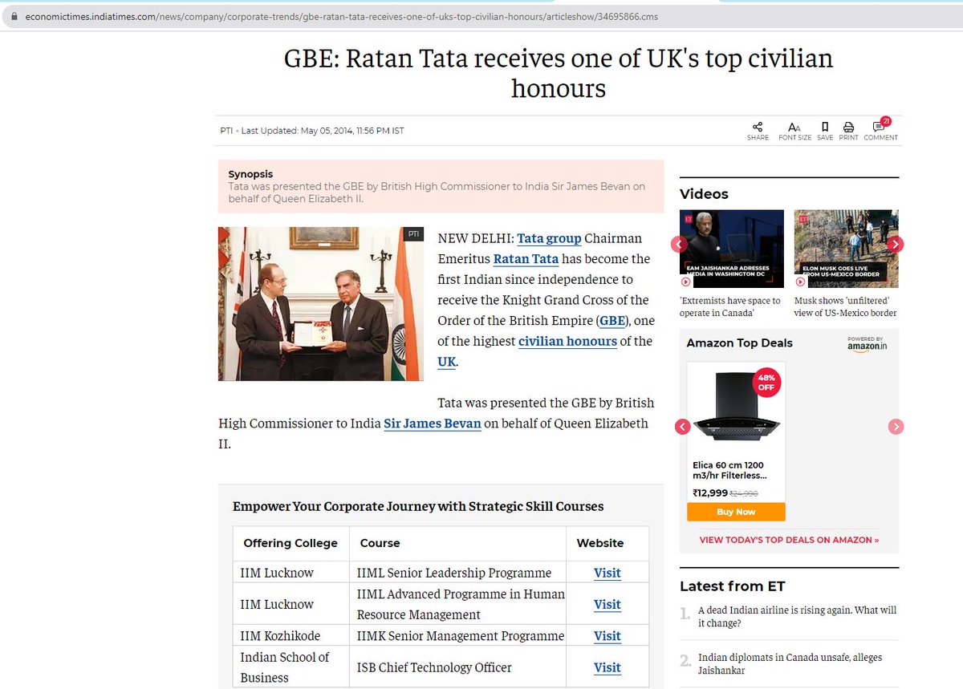Click the Latest from ET heading
This screenshot has height=689, width=963.
(x=732, y=586)
